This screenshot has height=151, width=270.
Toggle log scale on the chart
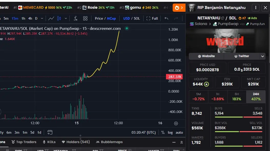click(170, 132)
